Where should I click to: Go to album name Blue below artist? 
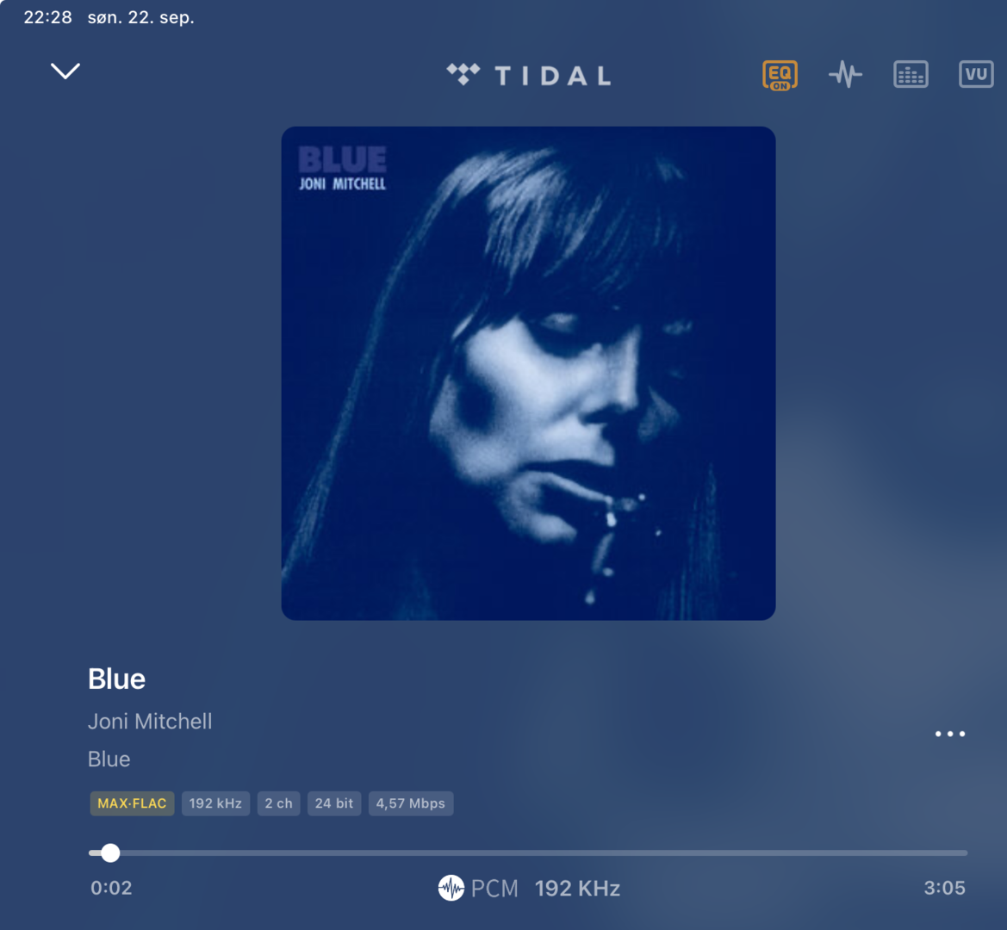109,759
